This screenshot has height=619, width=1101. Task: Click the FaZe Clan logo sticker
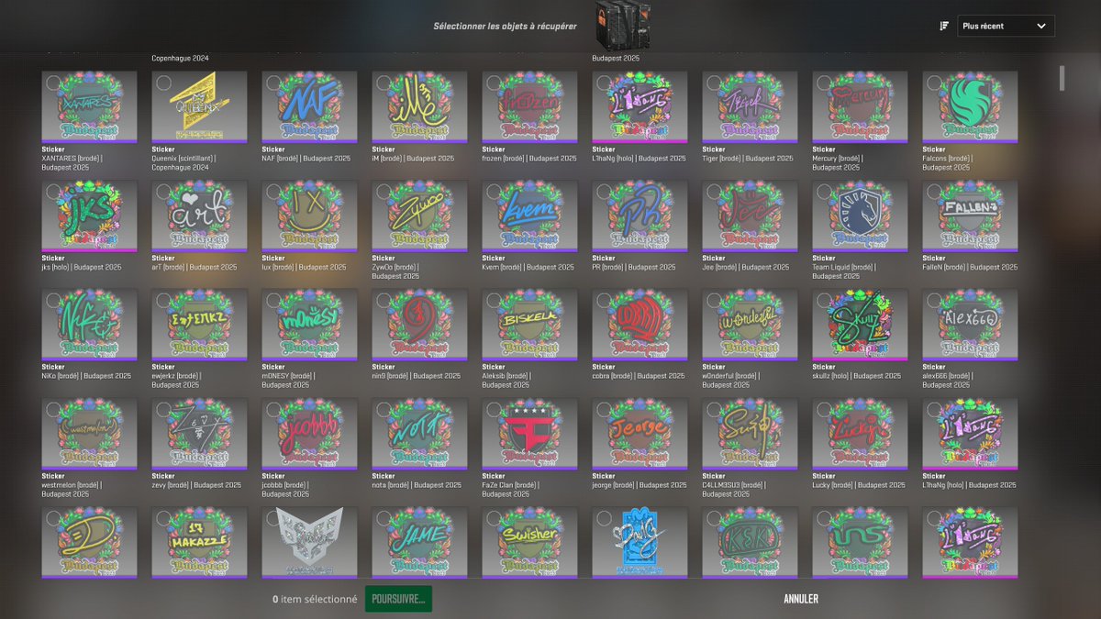(x=529, y=434)
